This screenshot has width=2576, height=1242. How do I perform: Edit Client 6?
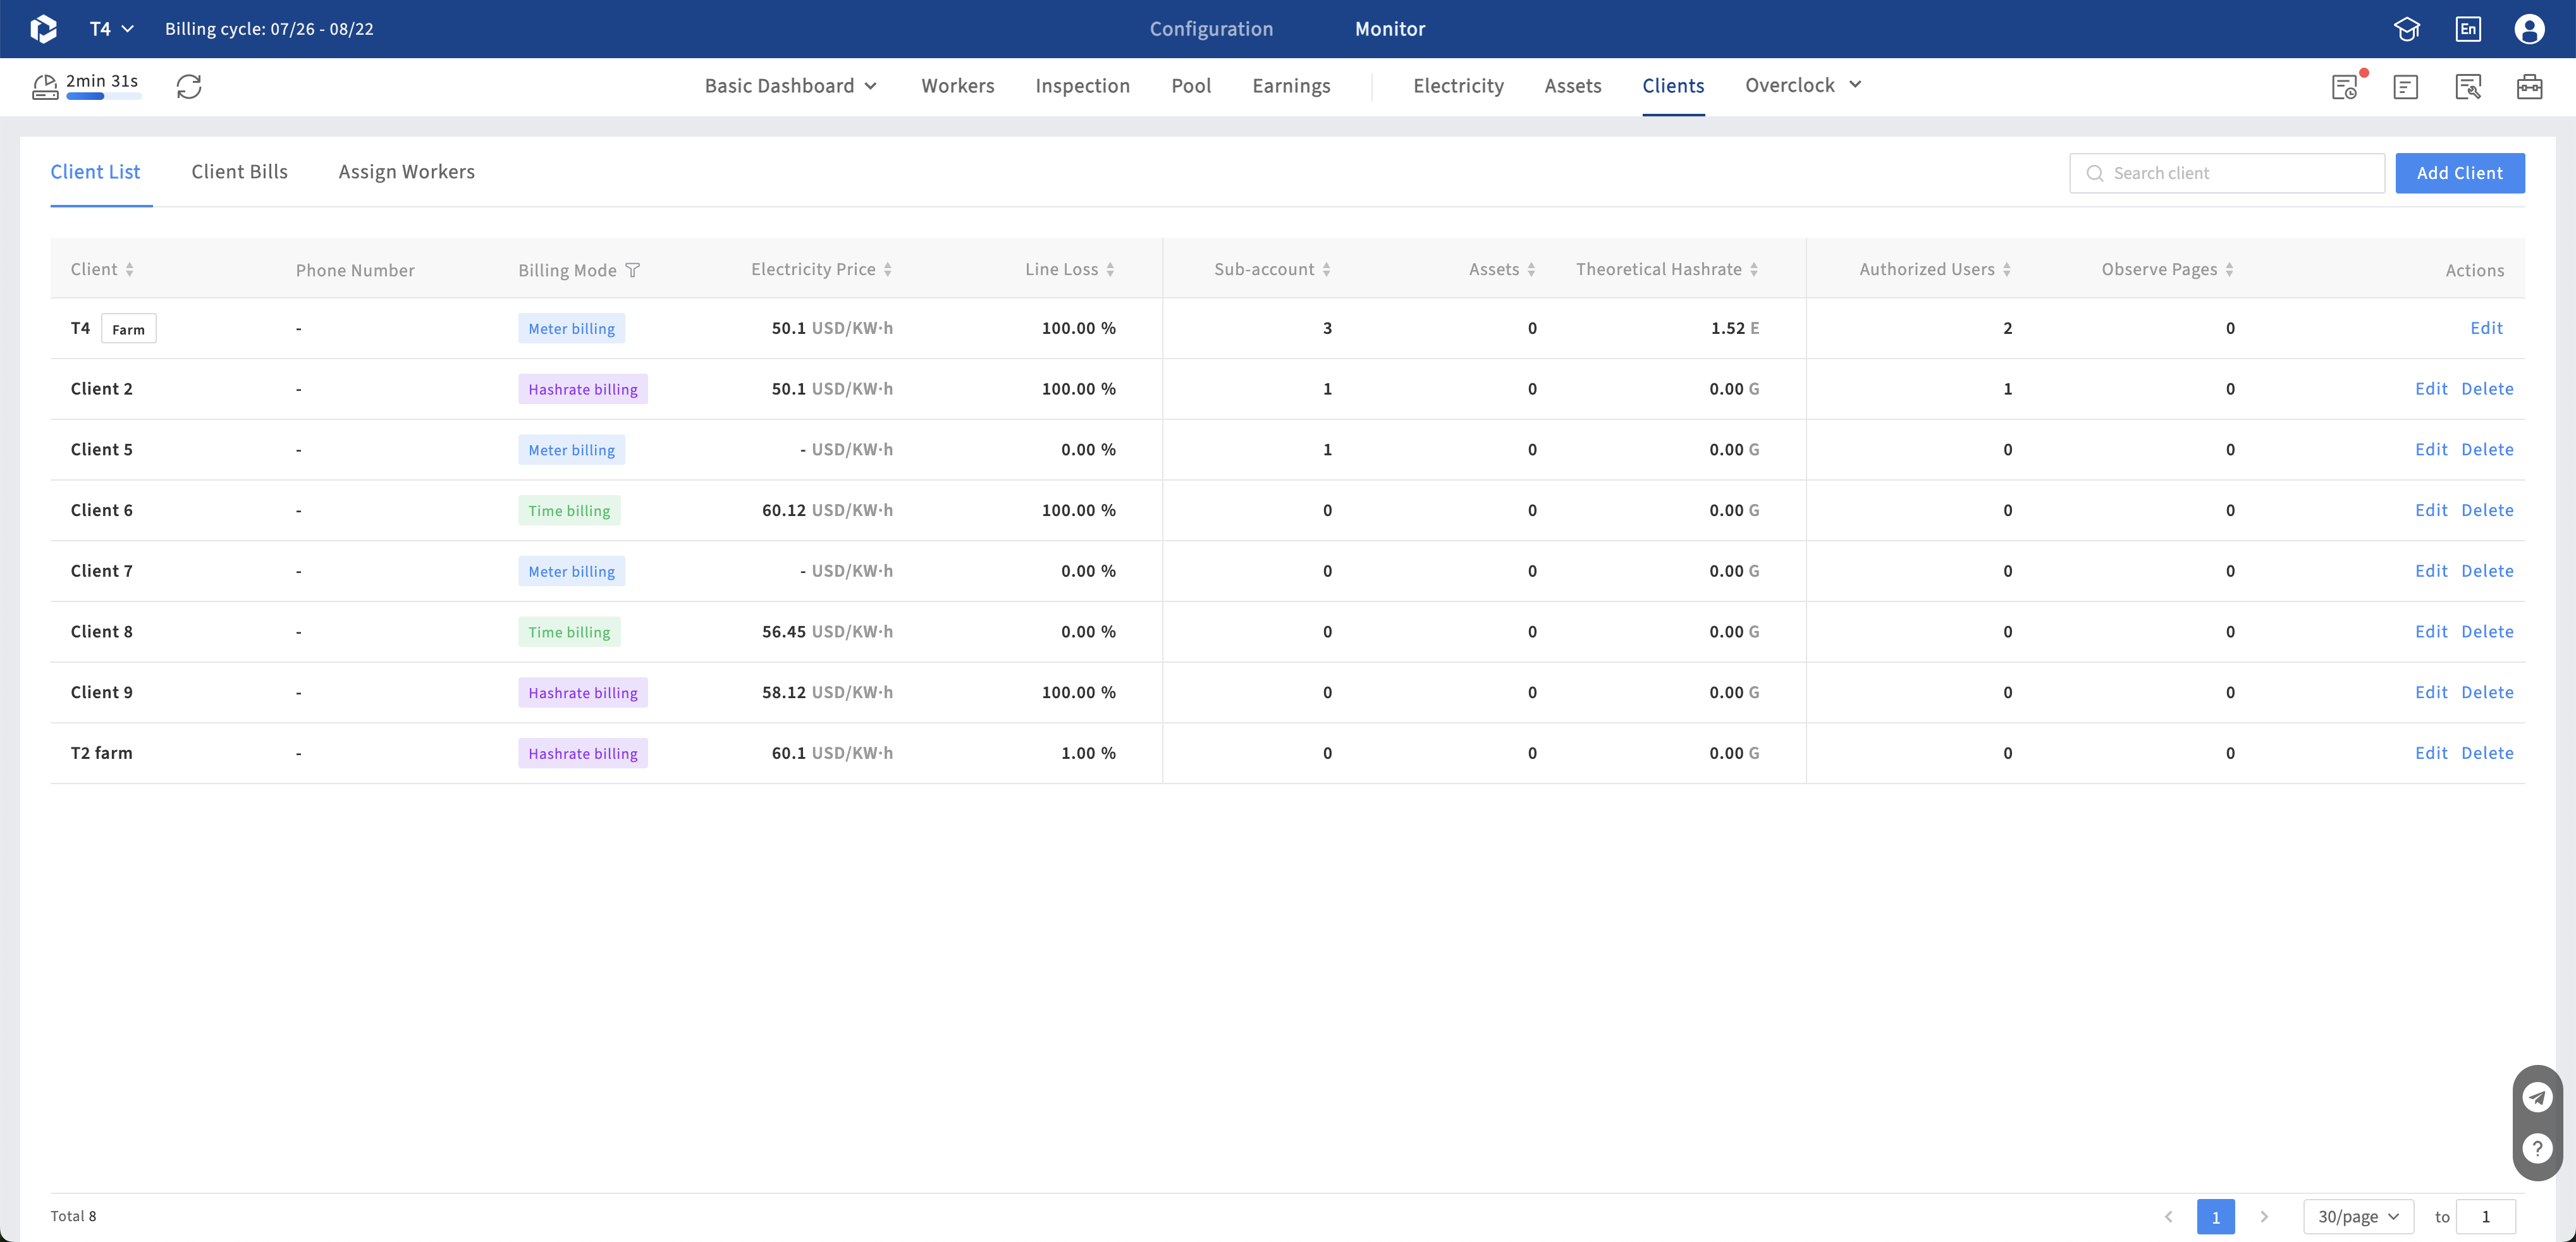[2431, 510]
